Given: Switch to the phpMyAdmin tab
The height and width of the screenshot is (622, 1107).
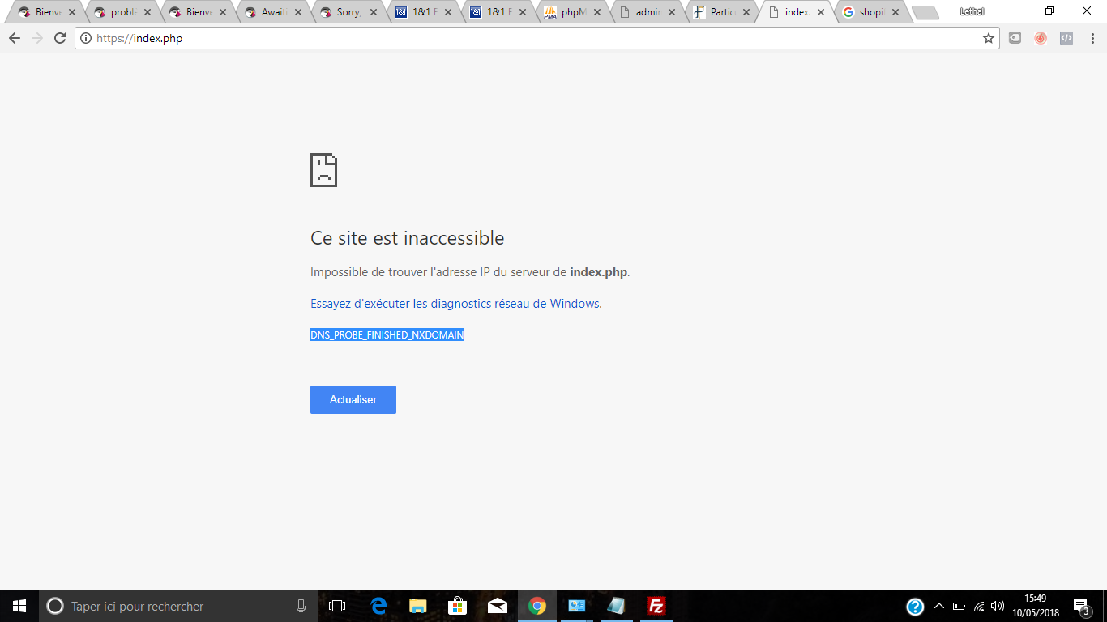Looking at the screenshot, I should coord(574,12).
